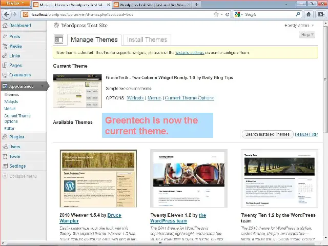This screenshot has width=328, height=246.
Task: Click the site favicon in address bar
Action: coord(26,14)
